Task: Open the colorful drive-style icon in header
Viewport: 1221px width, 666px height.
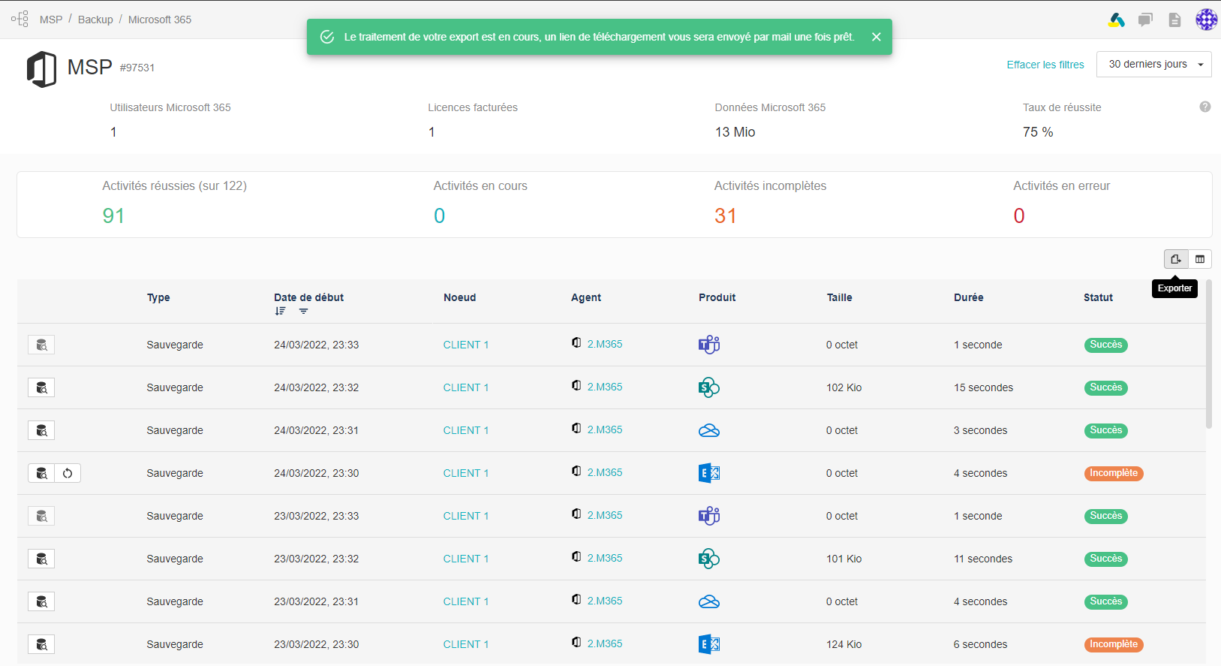Action: click(x=1116, y=20)
